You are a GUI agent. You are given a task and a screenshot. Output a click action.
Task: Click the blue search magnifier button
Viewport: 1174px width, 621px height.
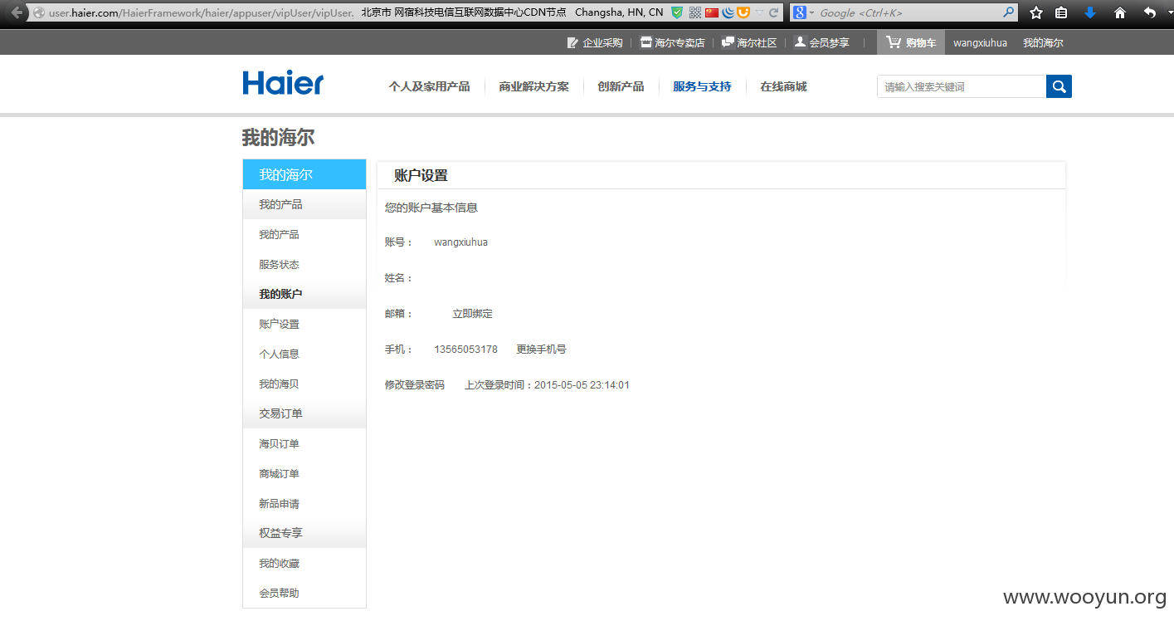(1059, 86)
